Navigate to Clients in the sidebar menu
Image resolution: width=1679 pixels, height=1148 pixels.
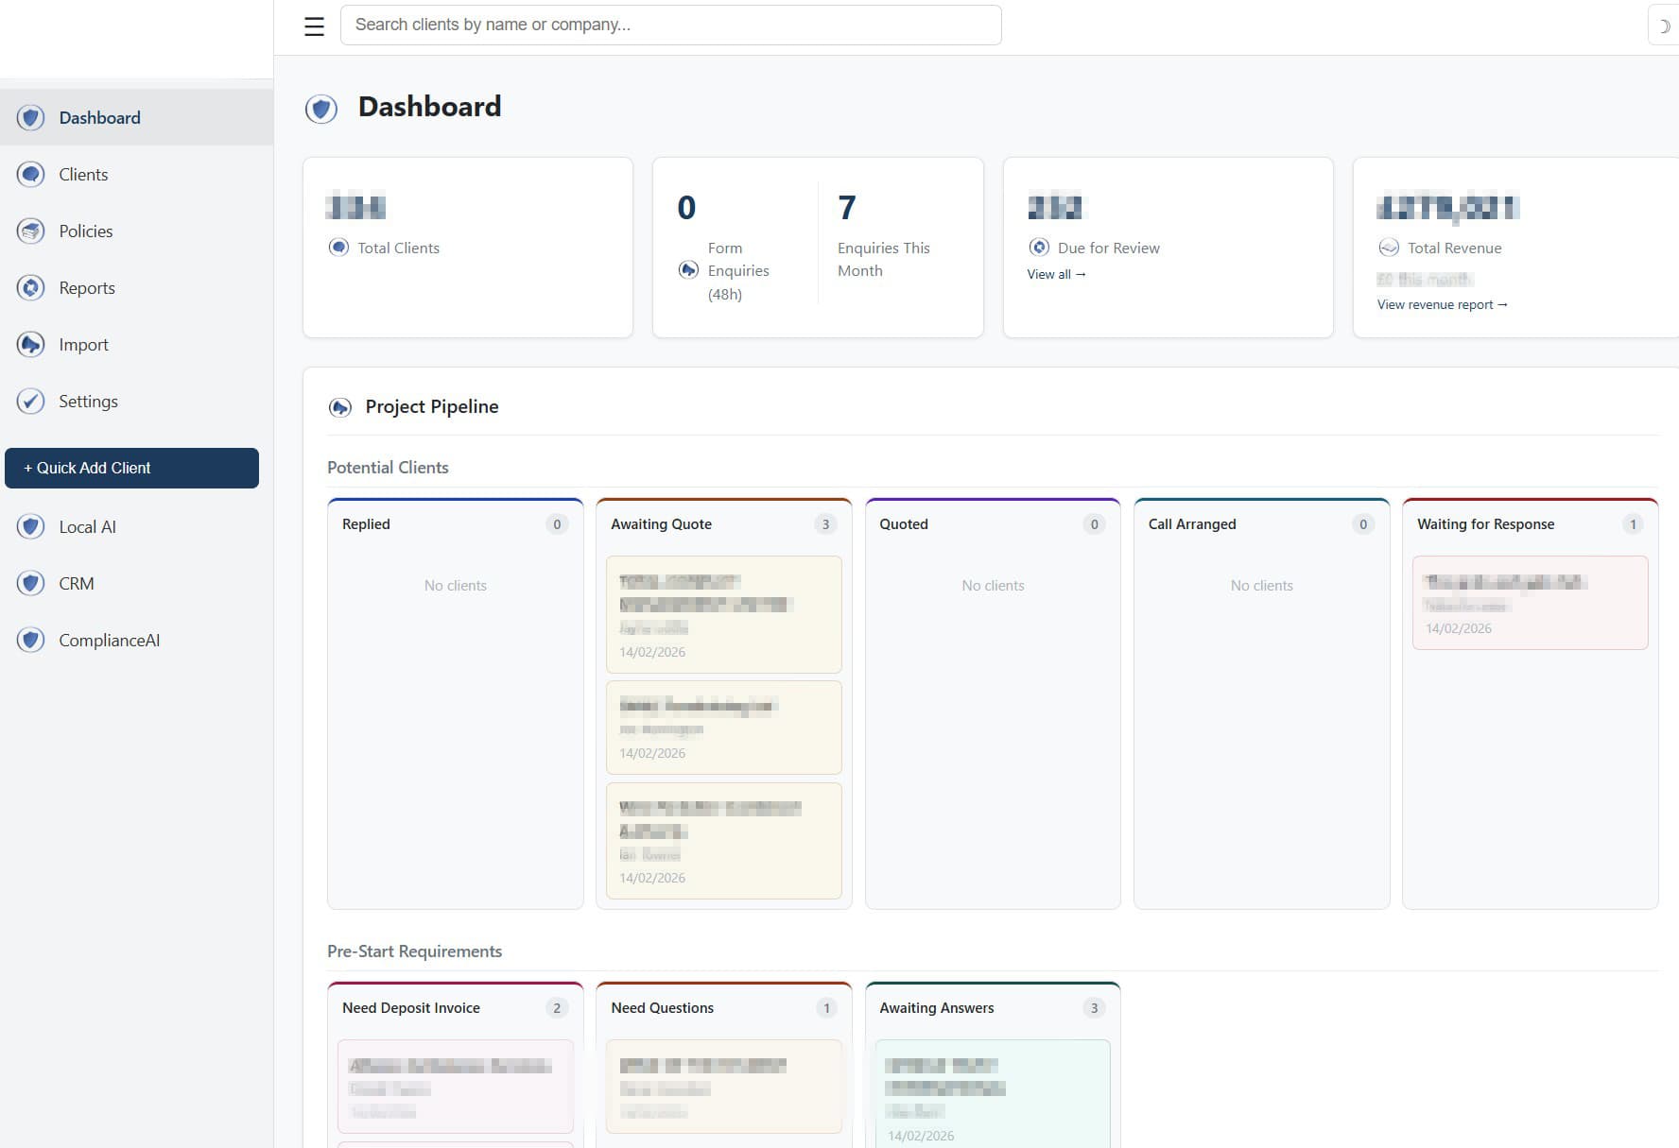point(83,174)
